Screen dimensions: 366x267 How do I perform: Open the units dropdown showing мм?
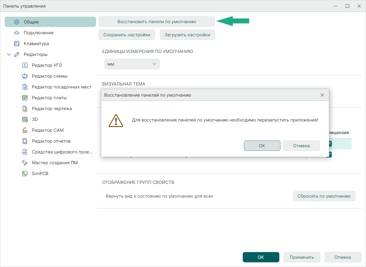point(132,64)
